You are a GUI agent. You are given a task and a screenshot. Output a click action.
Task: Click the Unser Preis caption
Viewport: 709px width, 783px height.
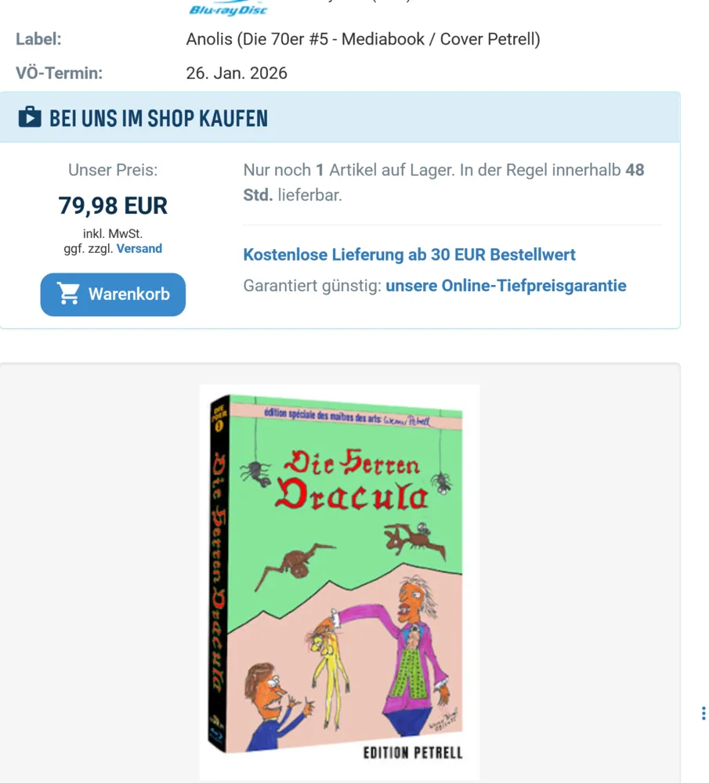pos(113,170)
